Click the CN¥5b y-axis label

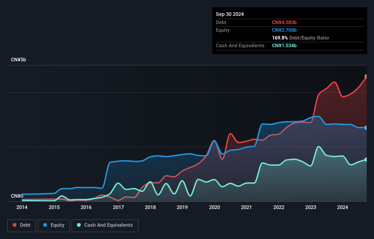tap(18, 60)
